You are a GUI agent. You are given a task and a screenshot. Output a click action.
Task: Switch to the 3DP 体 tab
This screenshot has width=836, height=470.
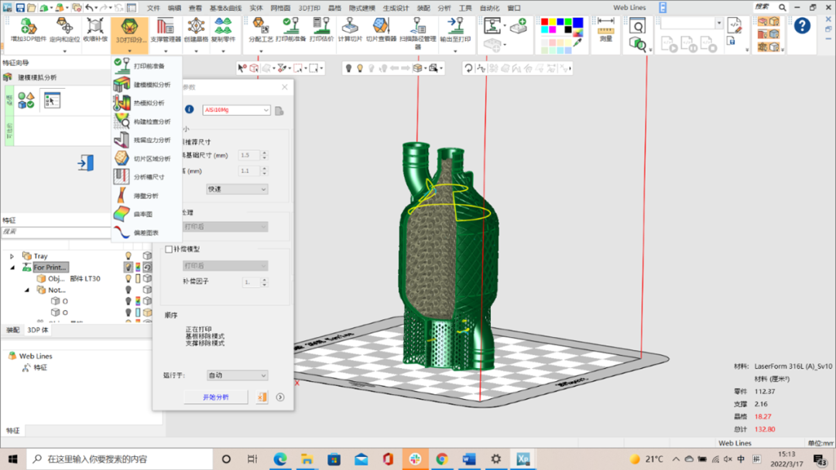[37, 330]
